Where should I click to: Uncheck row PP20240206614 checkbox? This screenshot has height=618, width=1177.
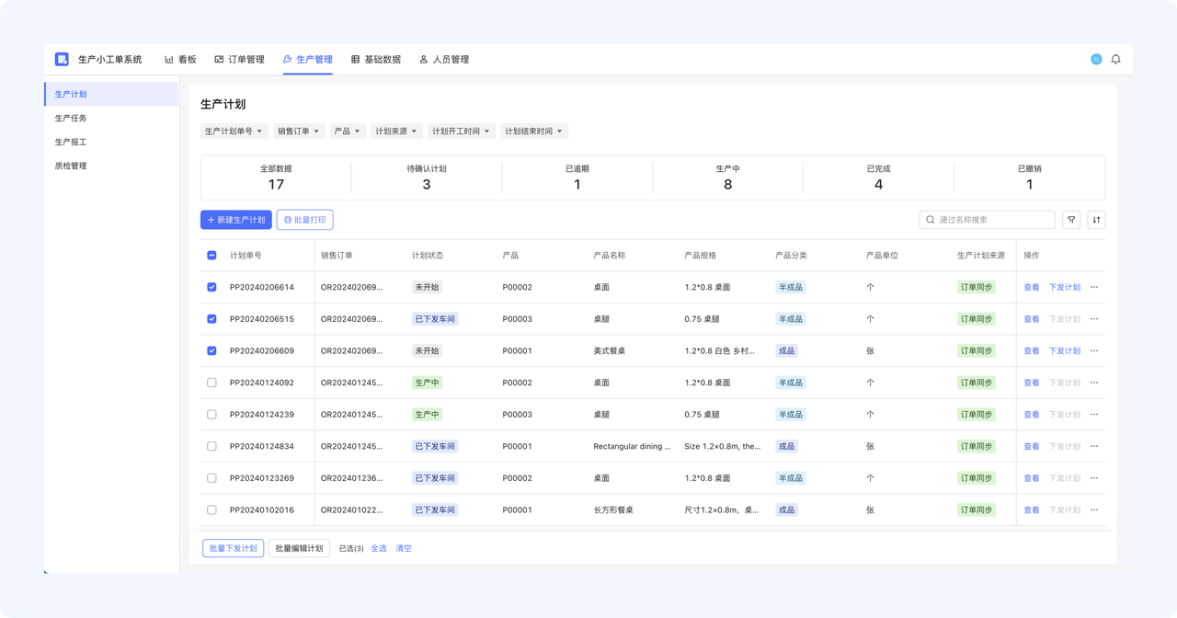(x=211, y=287)
